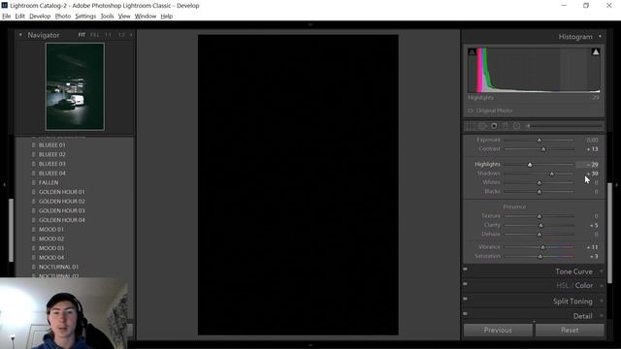Screen dimensions: 621x349
Task: Click preset icon beside BLUEEE 02
Action: coord(34,154)
